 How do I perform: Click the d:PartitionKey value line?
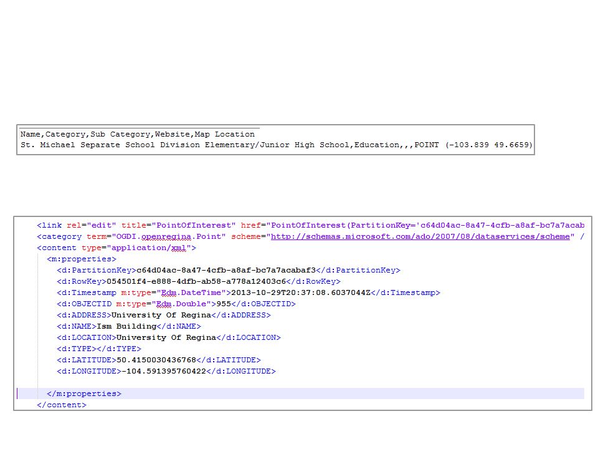point(229,270)
